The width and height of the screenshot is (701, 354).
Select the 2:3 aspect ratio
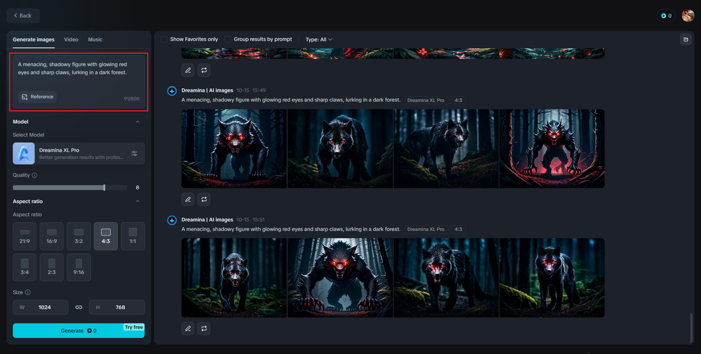51,267
